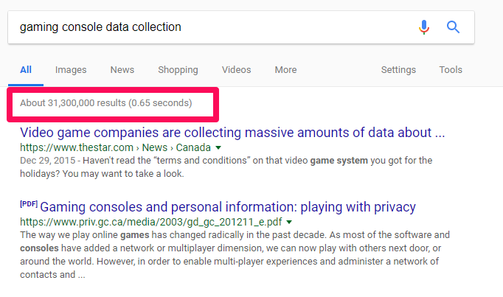Open the Settings menu
The image size is (503, 297).
[x=398, y=70]
